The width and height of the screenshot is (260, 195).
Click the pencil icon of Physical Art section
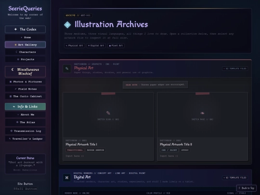tap(67, 68)
